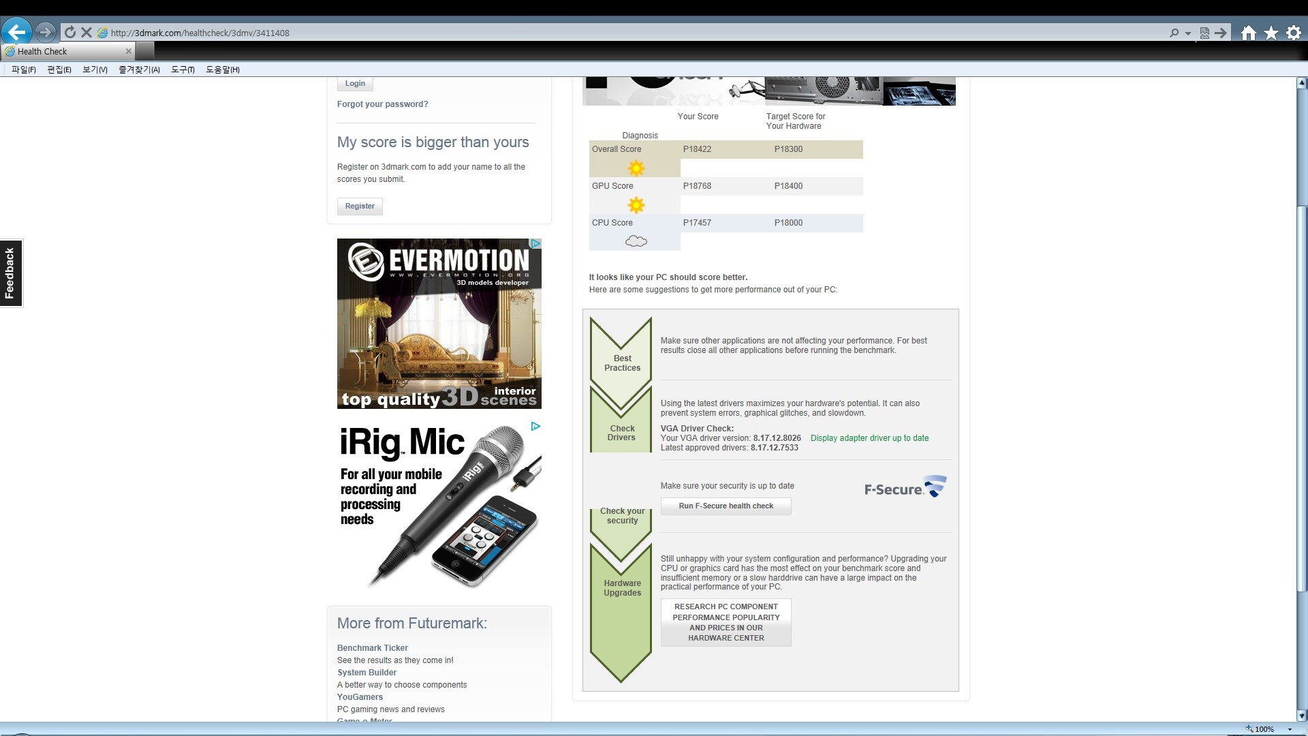Viewport: 1308px width, 736px height.
Task: Click the Forward navigation arrow
Action: 45,32
